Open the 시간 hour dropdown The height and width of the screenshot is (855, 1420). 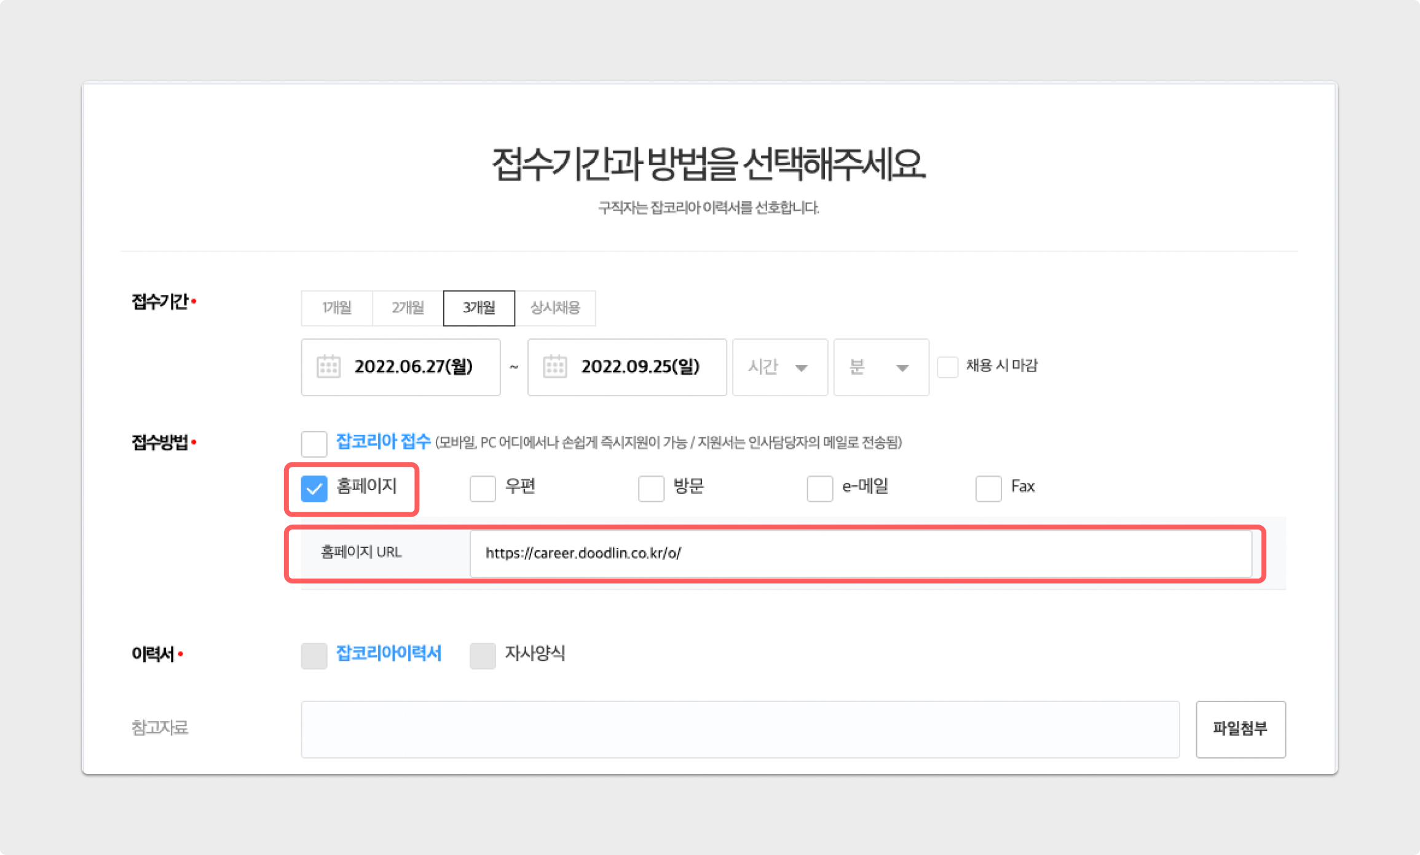(779, 367)
